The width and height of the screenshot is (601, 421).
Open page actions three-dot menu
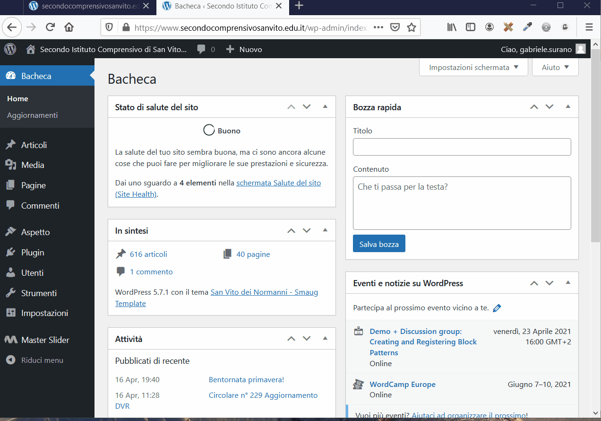(x=378, y=27)
